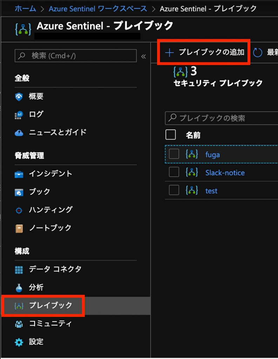Click the ノートブック notebook icon
The height and width of the screenshot is (359, 278).
[19, 229]
